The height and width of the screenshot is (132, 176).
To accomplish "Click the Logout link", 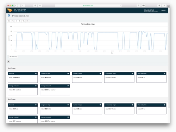I will [x=163, y=10].
